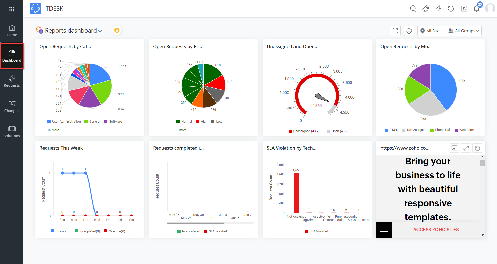The width and height of the screenshot is (497, 264).
Task: Open the hamburger menu in the Zoho widget
Action: [x=384, y=230]
